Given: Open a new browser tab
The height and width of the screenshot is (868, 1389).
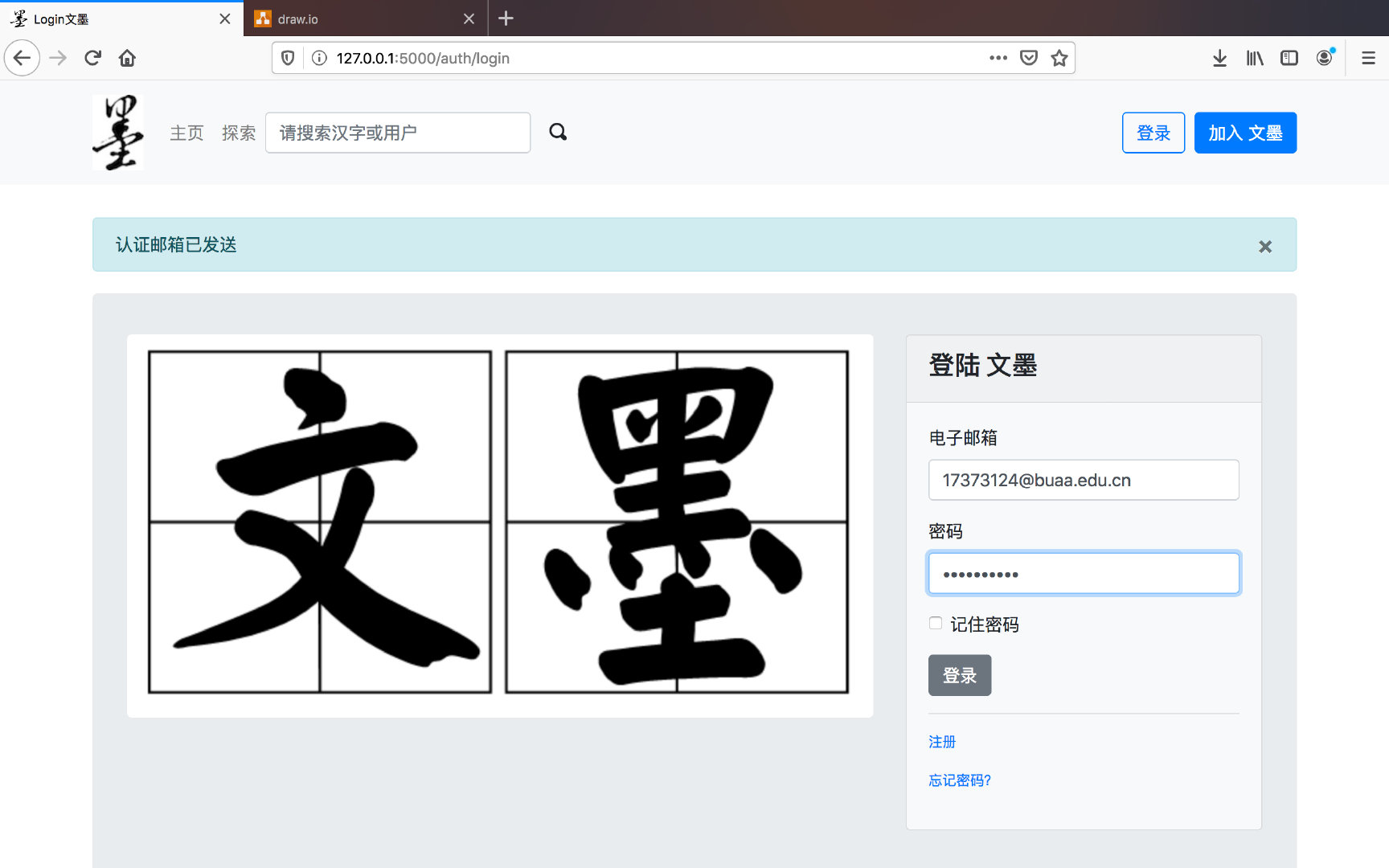Looking at the screenshot, I should 506,18.
